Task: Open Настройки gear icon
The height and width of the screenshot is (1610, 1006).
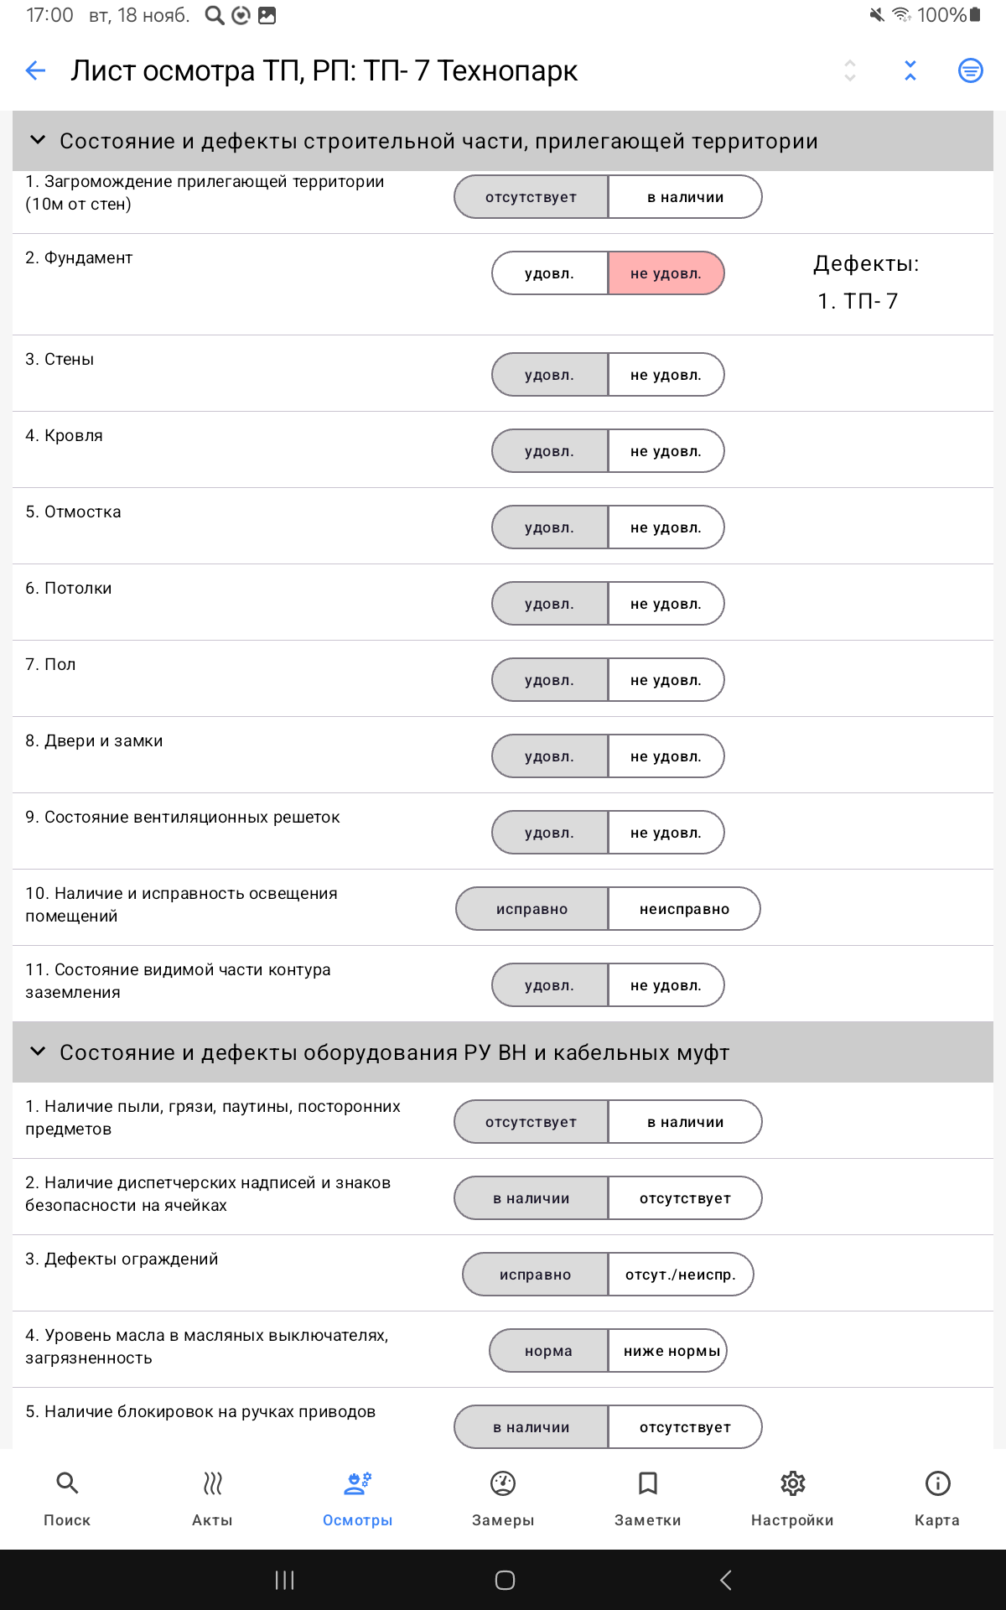Action: point(792,1484)
